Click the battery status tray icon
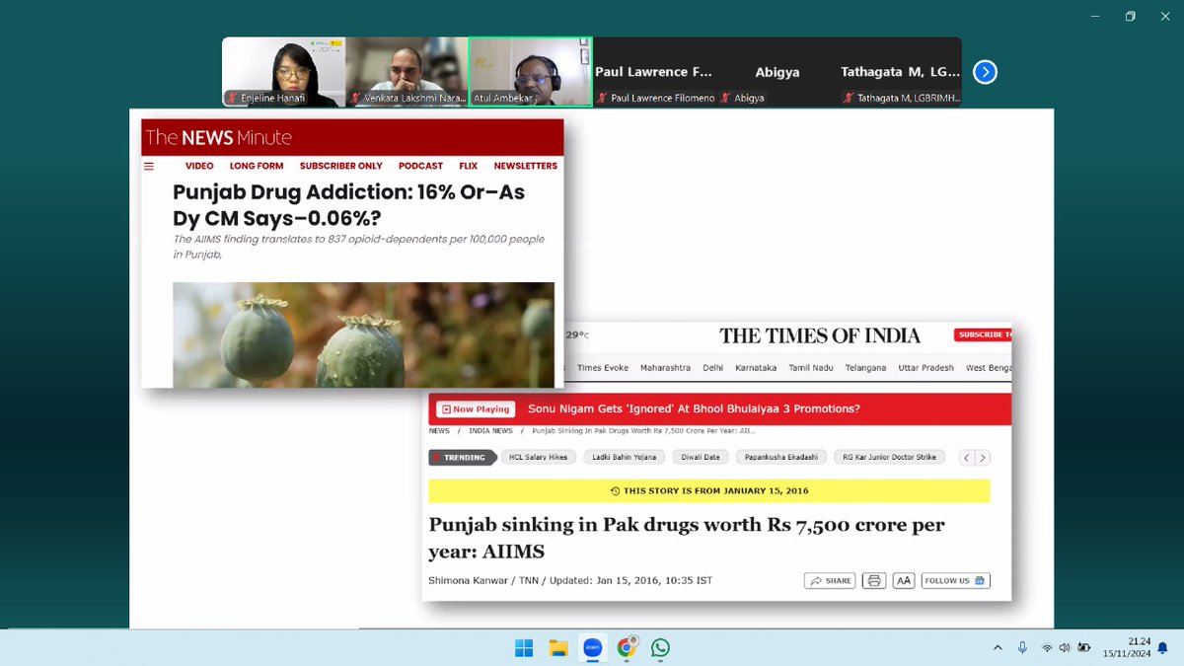This screenshot has height=666, width=1184. [x=1084, y=648]
